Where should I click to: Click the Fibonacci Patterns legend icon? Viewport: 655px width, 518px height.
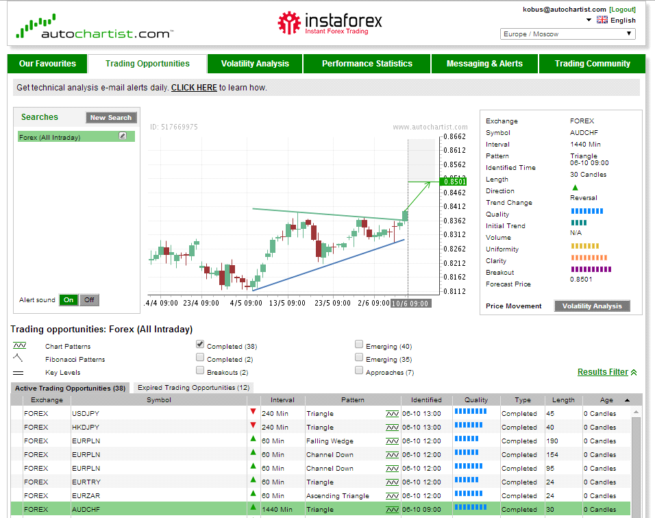[x=18, y=358]
